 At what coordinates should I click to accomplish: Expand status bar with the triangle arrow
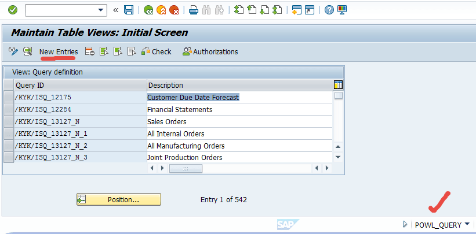pyautogui.click(x=405, y=225)
